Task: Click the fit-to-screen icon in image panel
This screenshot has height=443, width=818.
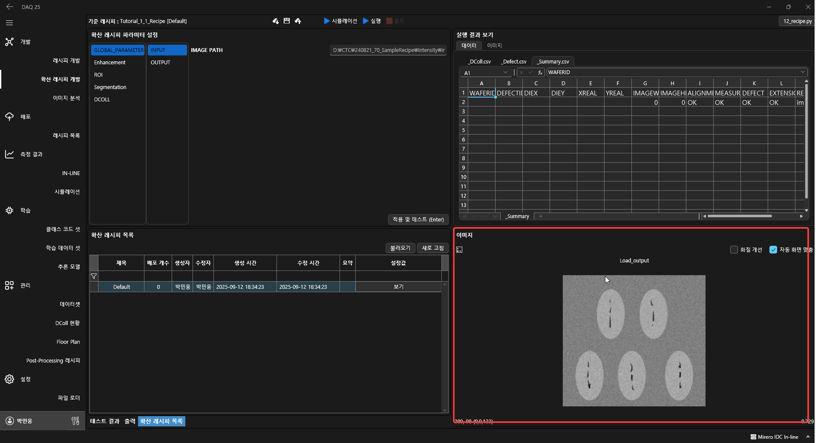Action: click(x=459, y=250)
